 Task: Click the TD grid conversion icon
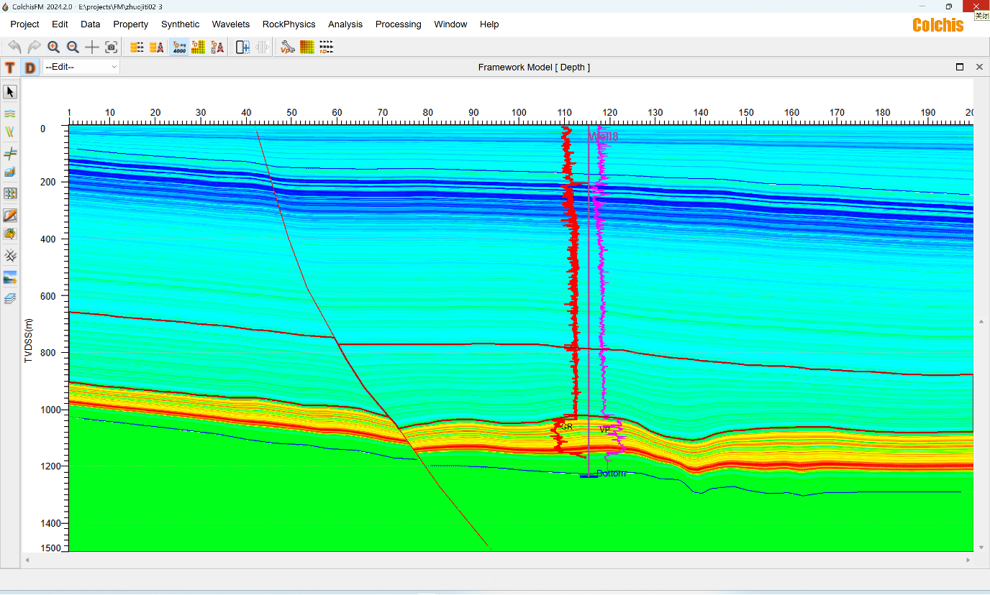(198, 47)
